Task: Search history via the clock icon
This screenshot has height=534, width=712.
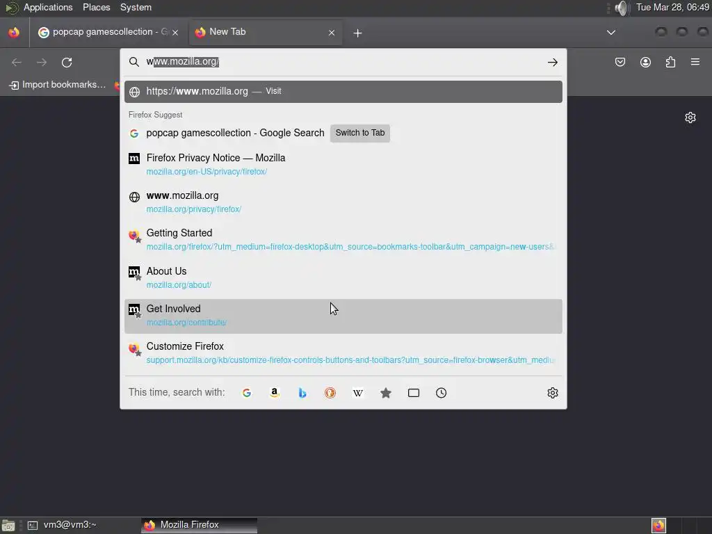Action: 442,393
